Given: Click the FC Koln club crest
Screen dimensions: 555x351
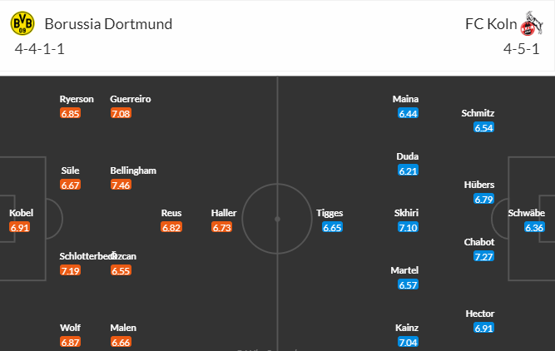Looking at the screenshot, I should (532, 24).
